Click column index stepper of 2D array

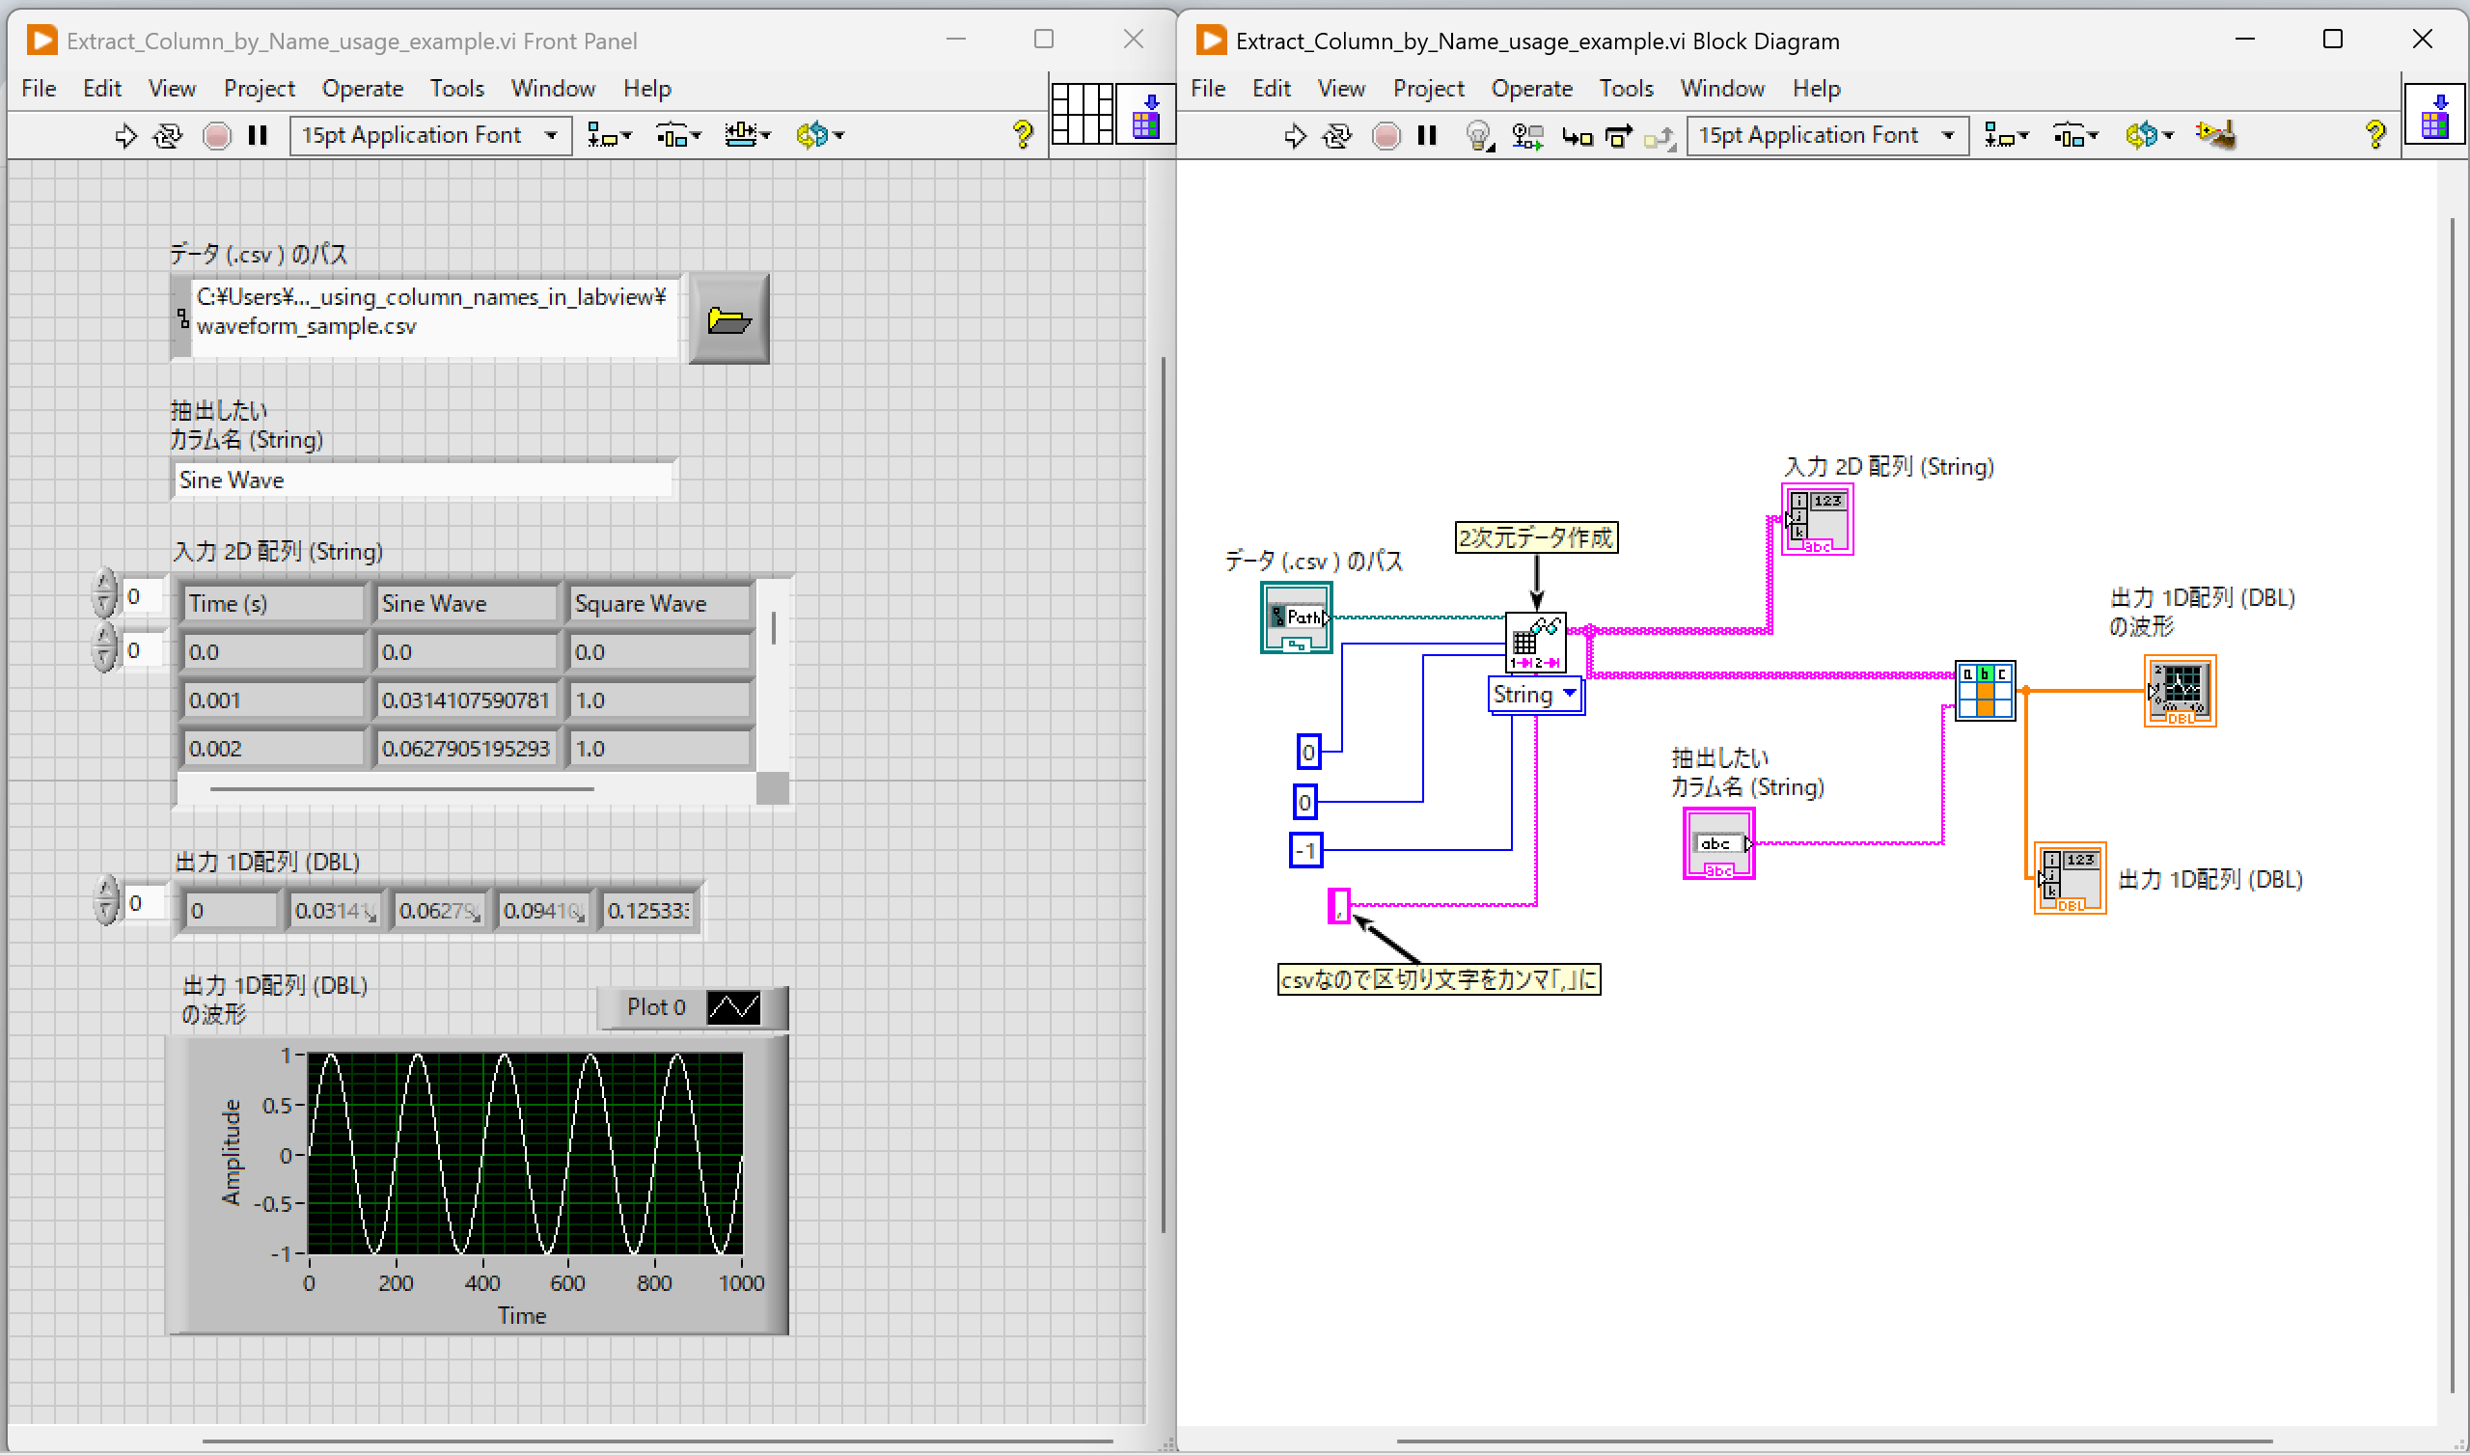(104, 649)
